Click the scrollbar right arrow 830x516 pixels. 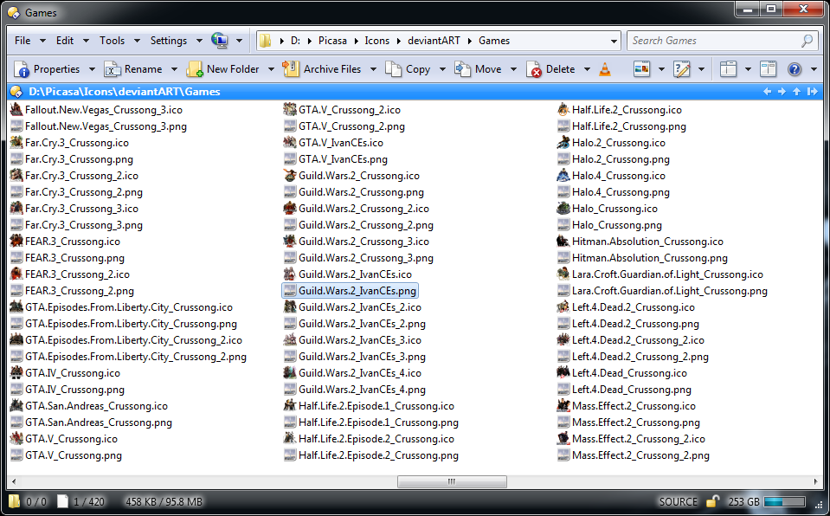click(x=815, y=481)
